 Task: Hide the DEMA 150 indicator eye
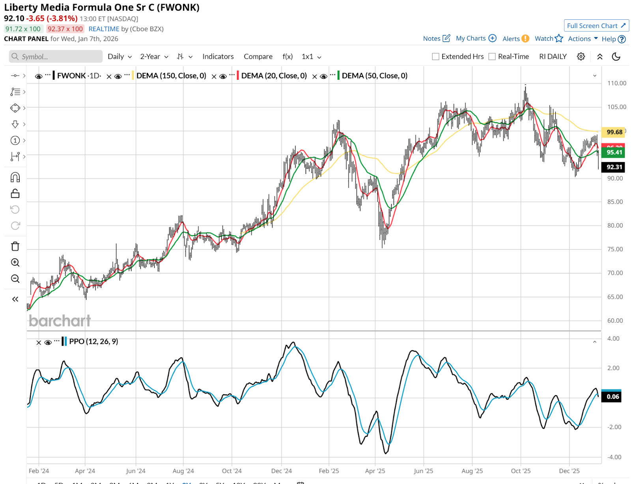coord(118,76)
